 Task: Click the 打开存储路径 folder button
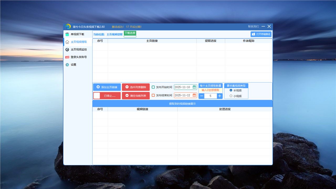click(261, 34)
